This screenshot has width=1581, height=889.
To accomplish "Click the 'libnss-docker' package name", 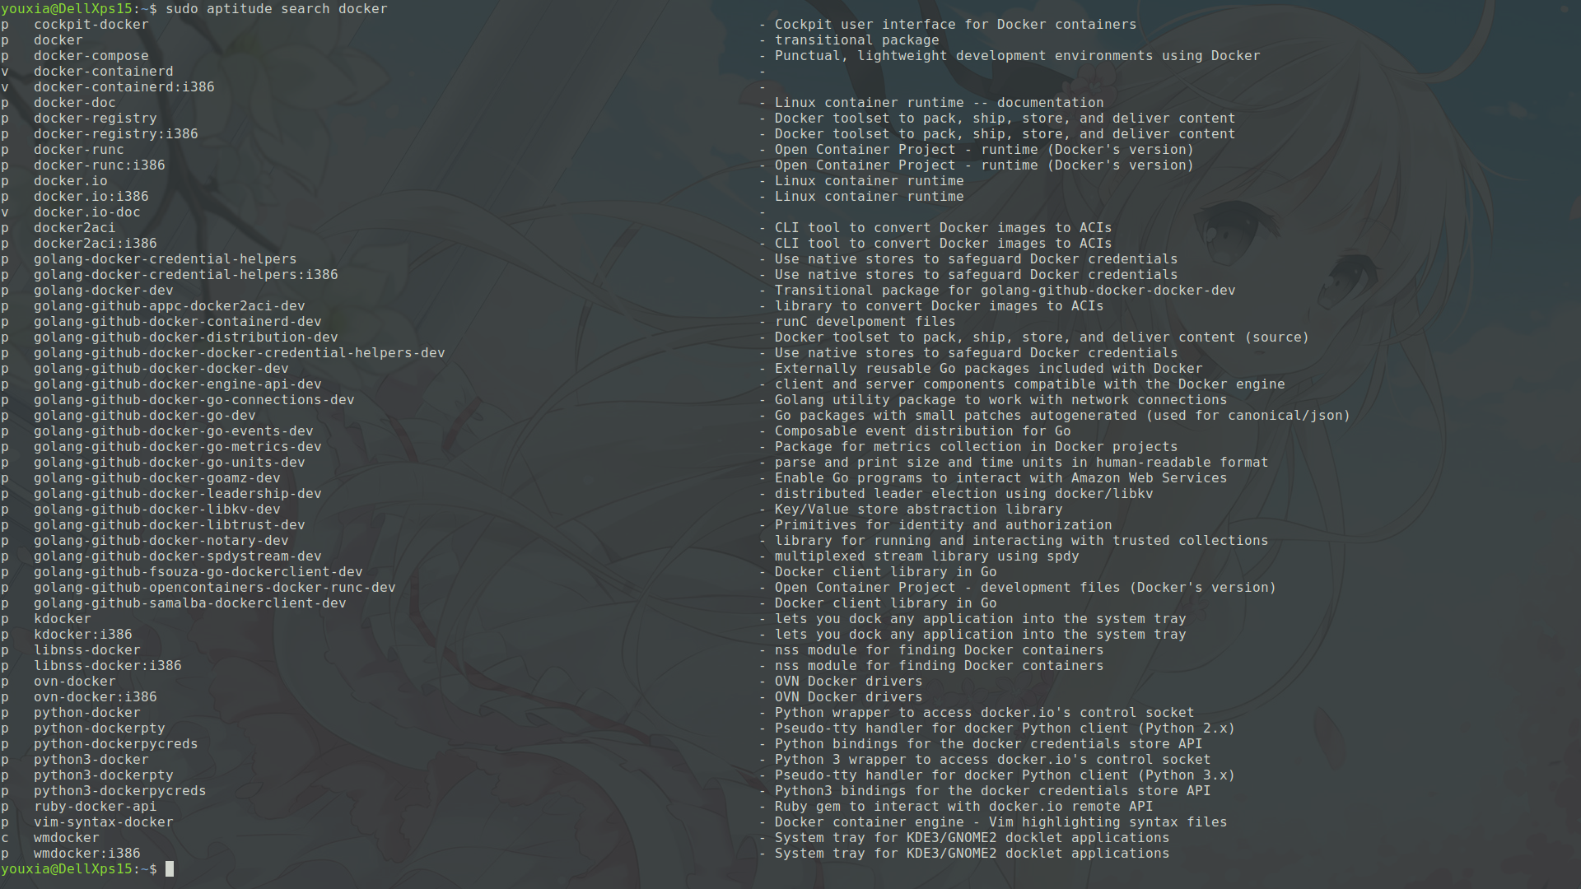I will pos(87,649).
